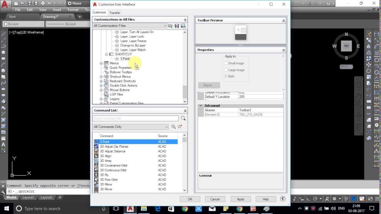Click the LISP Files node icon
Image resolution: width=381 pixels, height=214 pixels.
[106, 95]
